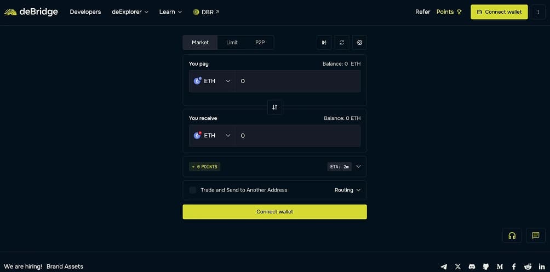
Task: Click ETH token icon in You pay
Action: [197, 81]
